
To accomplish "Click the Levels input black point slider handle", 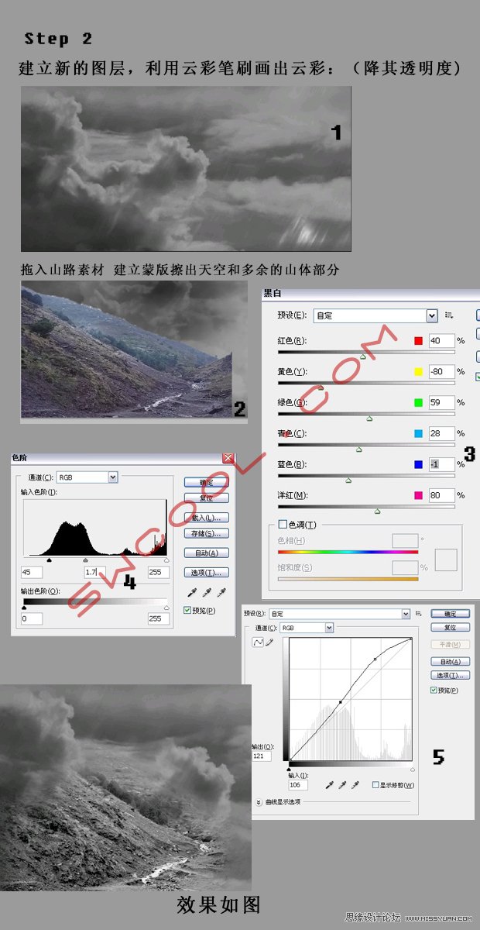I will coord(50,559).
